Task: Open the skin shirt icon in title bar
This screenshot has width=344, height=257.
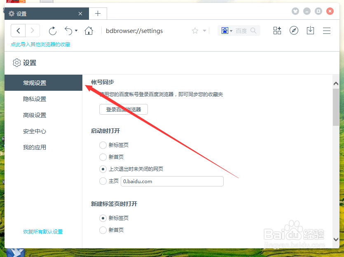Action: pyautogui.click(x=295, y=11)
